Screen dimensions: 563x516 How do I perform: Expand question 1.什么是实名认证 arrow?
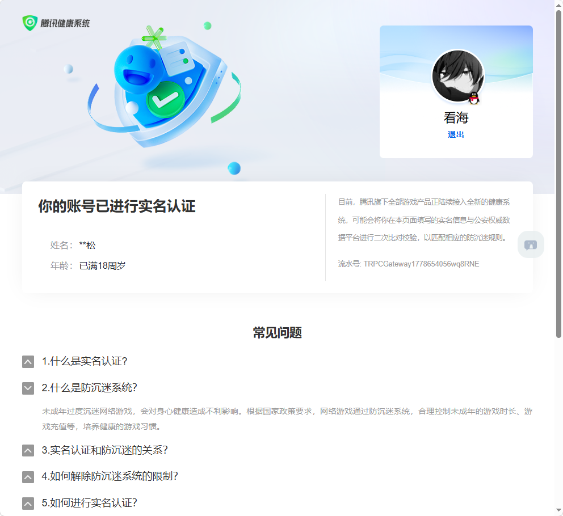pyautogui.click(x=28, y=362)
